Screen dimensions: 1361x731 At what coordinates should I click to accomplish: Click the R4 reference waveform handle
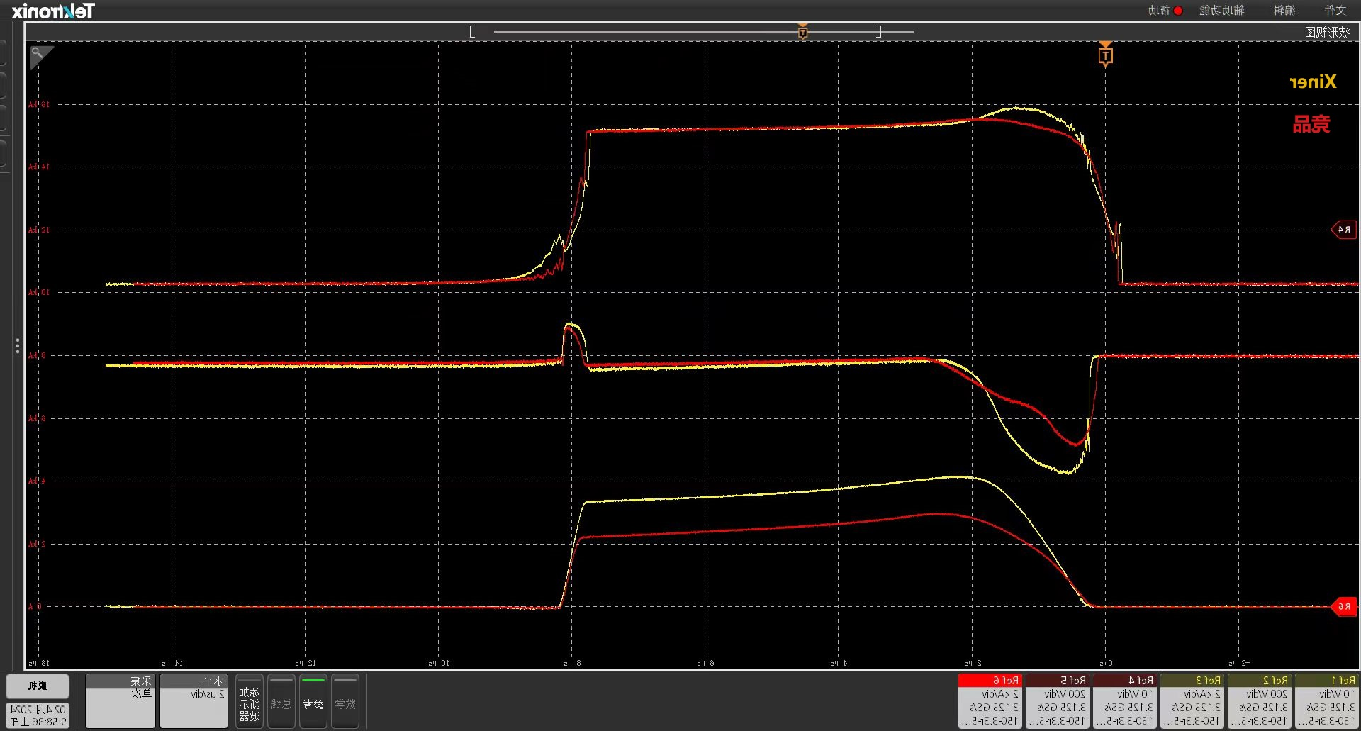(1343, 230)
